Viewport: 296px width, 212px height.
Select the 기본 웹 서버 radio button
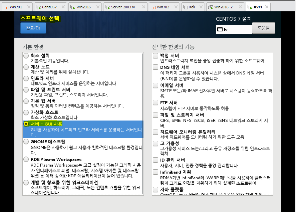[x=26, y=101]
